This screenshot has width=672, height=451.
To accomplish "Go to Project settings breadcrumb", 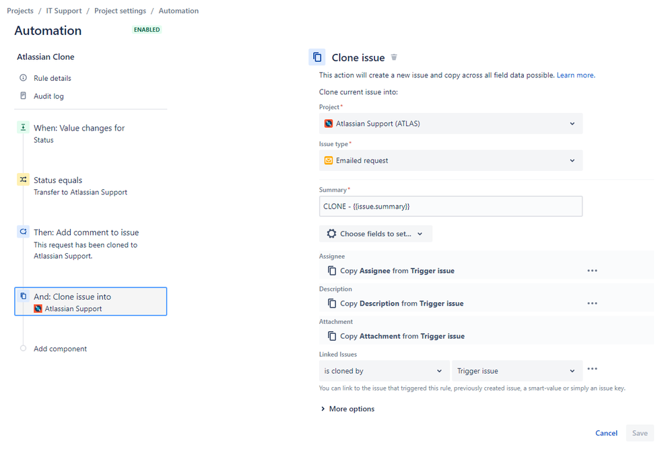I will click(x=120, y=11).
